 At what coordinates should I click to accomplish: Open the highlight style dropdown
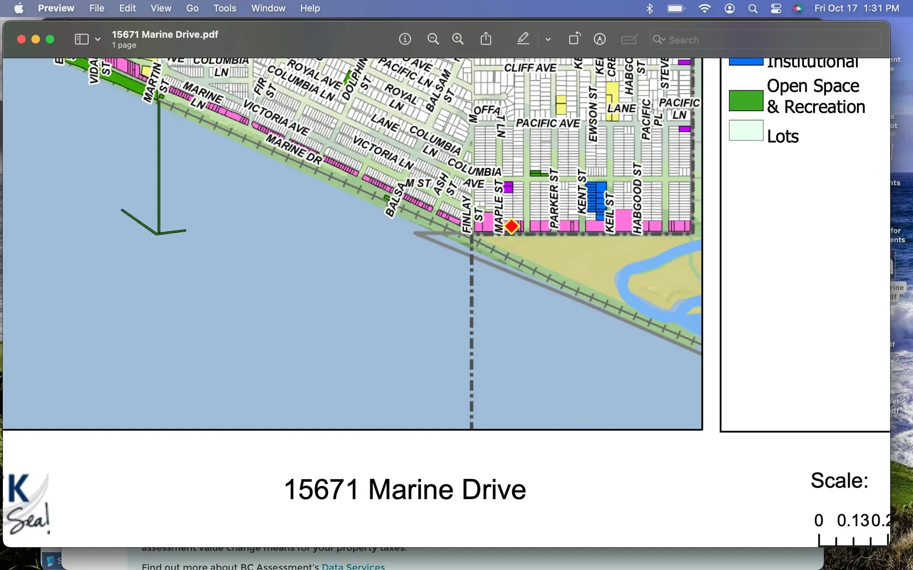(x=548, y=39)
